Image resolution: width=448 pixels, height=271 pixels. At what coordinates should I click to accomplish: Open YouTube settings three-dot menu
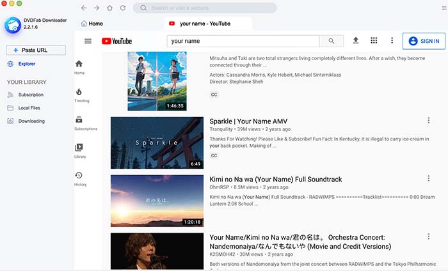(392, 41)
